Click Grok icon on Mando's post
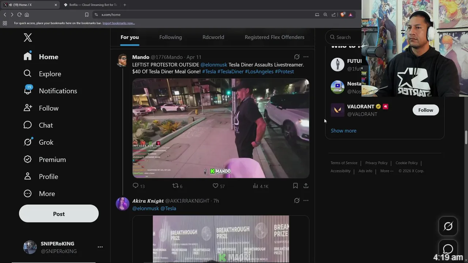Image resolution: width=468 pixels, height=263 pixels. click(297, 57)
